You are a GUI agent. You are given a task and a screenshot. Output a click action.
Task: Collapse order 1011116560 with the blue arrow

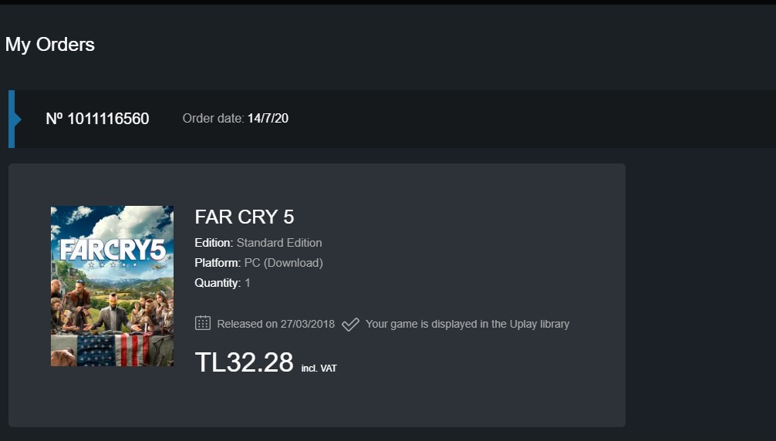[x=18, y=120]
